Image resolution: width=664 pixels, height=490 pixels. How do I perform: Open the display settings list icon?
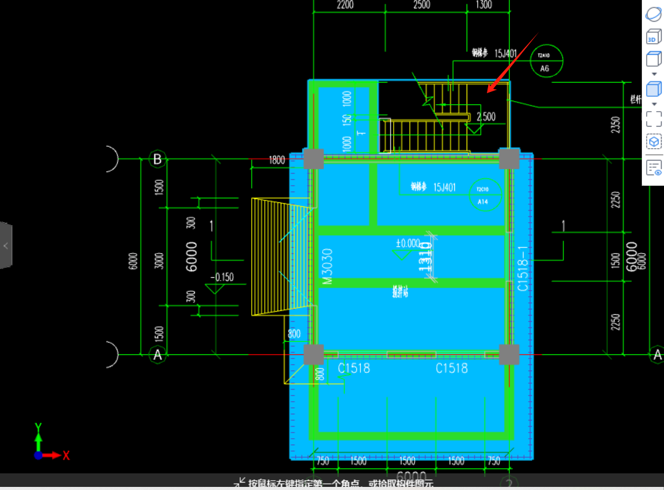(654, 168)
